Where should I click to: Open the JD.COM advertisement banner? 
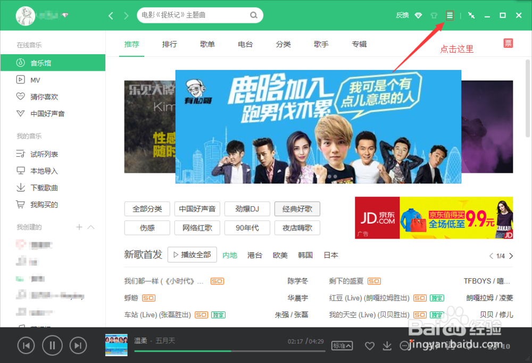[434, 217]
